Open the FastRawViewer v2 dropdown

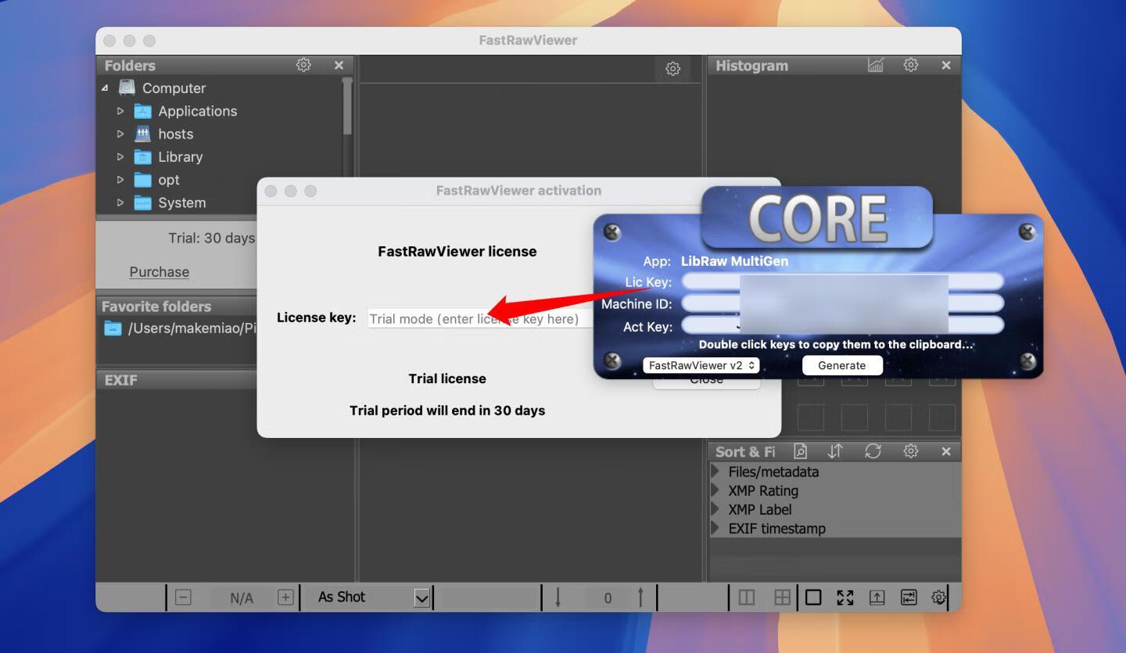(x=701, y=365)
